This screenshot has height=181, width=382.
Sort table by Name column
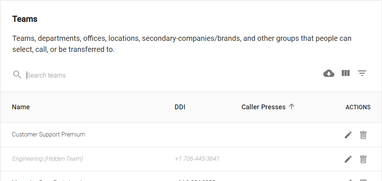coord(21,107)
